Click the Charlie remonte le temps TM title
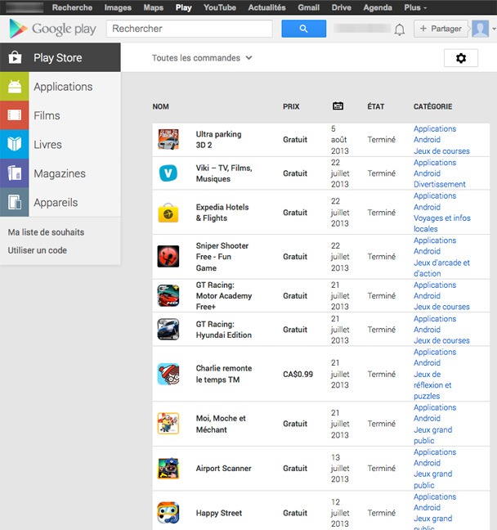This screenshot has width=497, height=530. [224, 374]
